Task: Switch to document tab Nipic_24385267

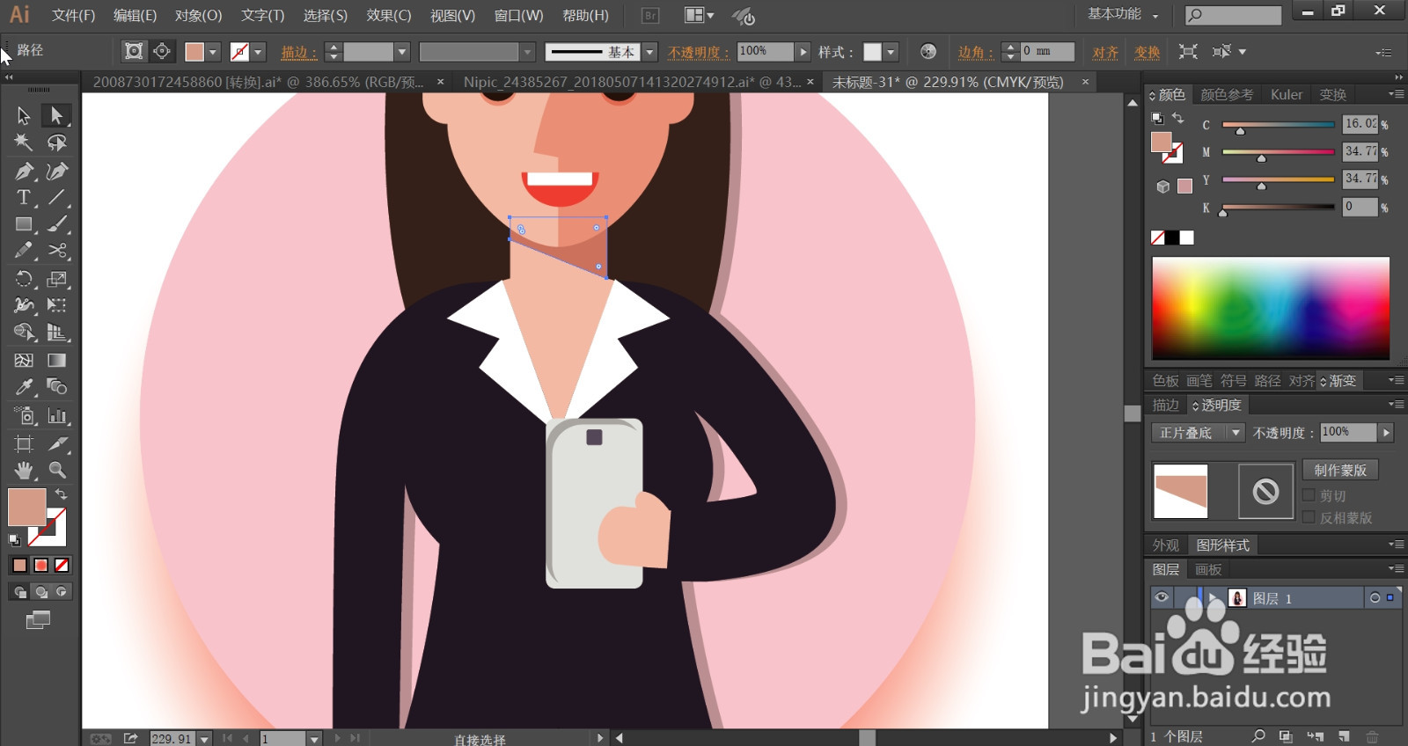Action: pyautogui.click(x=632, y=82)
